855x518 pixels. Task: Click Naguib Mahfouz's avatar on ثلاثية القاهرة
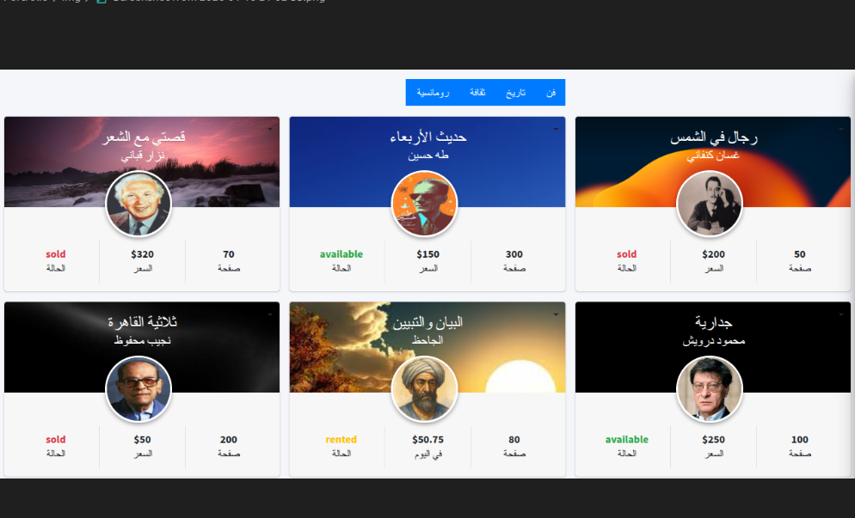tap(138, 388)
